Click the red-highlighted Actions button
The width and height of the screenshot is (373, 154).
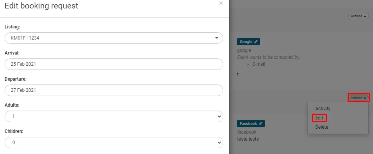(359, 98)
